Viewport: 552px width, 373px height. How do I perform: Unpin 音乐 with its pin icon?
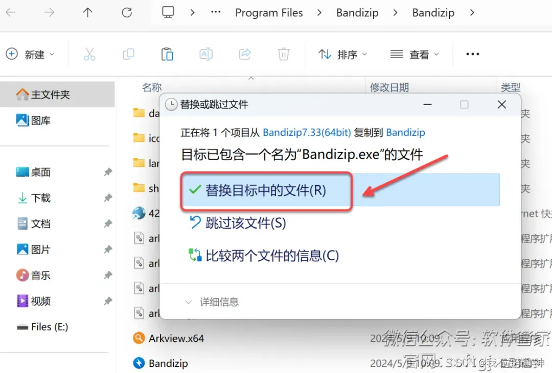tap(108, 275)
